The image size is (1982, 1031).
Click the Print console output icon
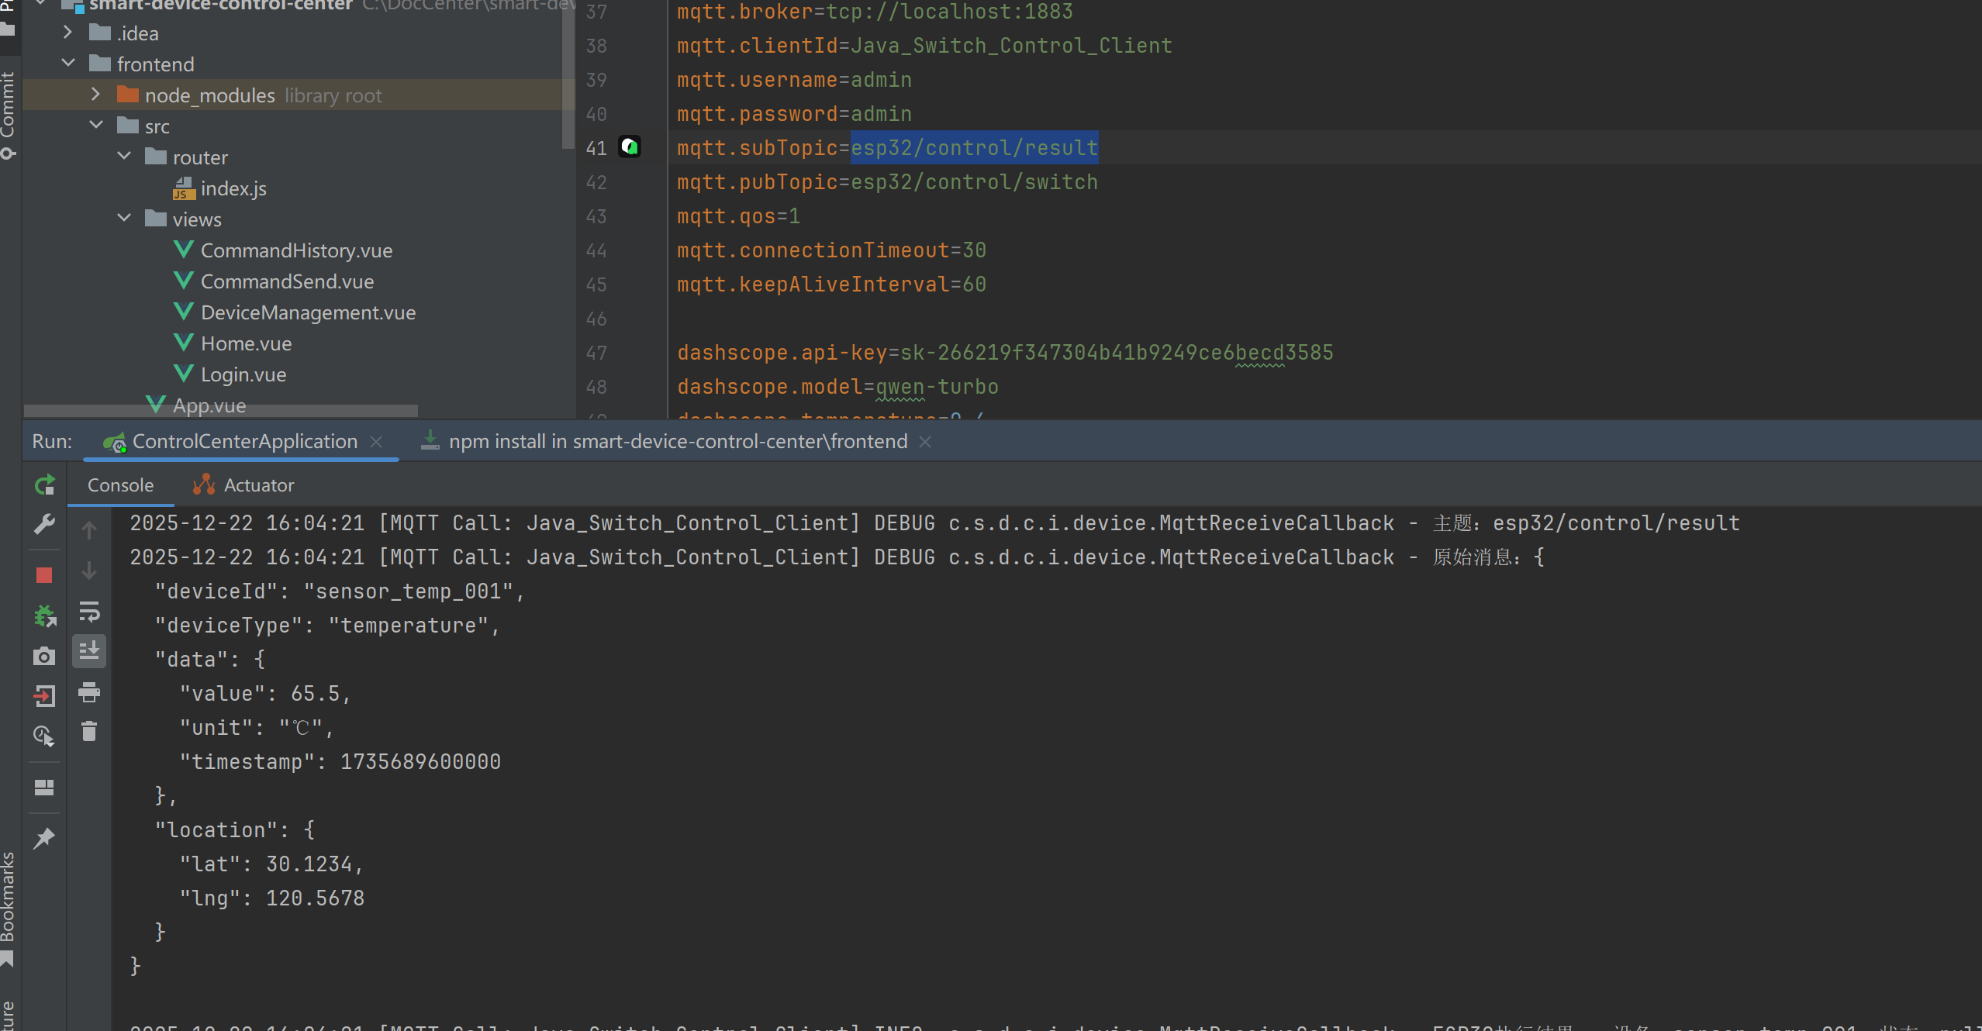89,692
